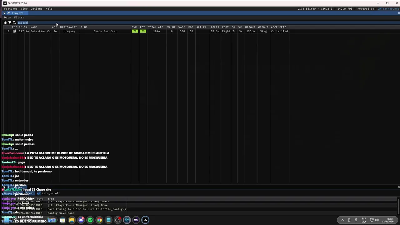
Task: Click the magnifying glass search icon
Action: pos(14,23)
